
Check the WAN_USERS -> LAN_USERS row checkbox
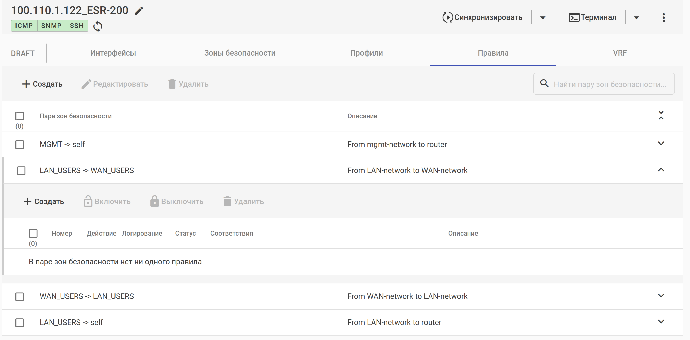(x=20, y=296)
